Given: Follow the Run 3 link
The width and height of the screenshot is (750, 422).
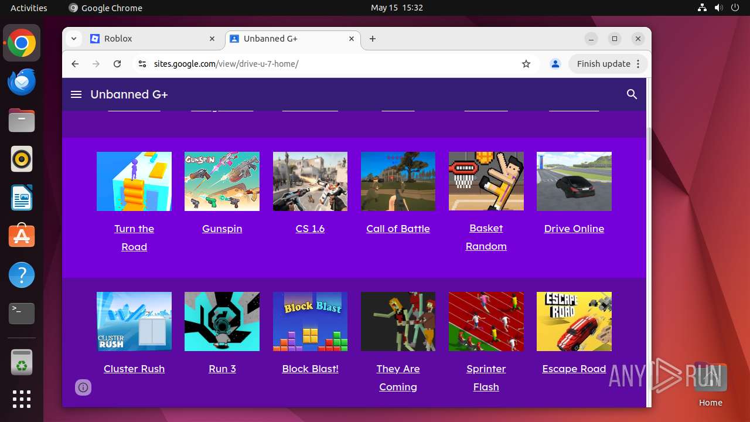Looking at the screenshot, I should [x=222, y=369].
